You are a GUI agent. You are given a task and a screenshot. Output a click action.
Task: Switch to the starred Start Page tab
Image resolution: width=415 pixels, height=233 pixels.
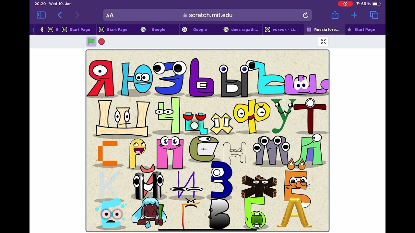click(x=365, y=29)
